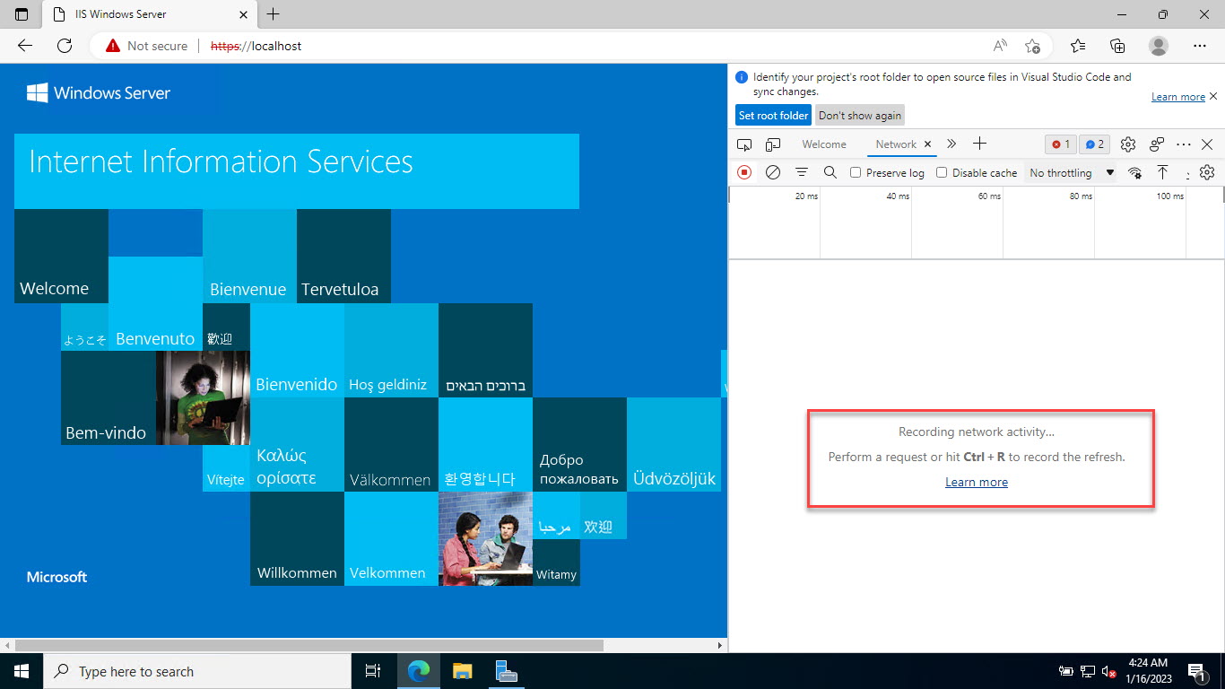
Task: Activate inspect element tool
Action: [x=744, y=144]
